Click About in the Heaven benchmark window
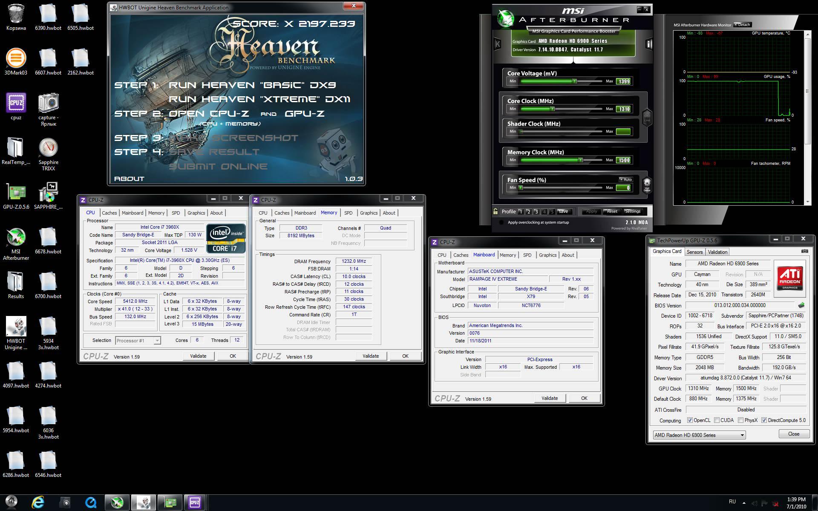This screenshot has width=818, height=511. (x=129, y=179)
